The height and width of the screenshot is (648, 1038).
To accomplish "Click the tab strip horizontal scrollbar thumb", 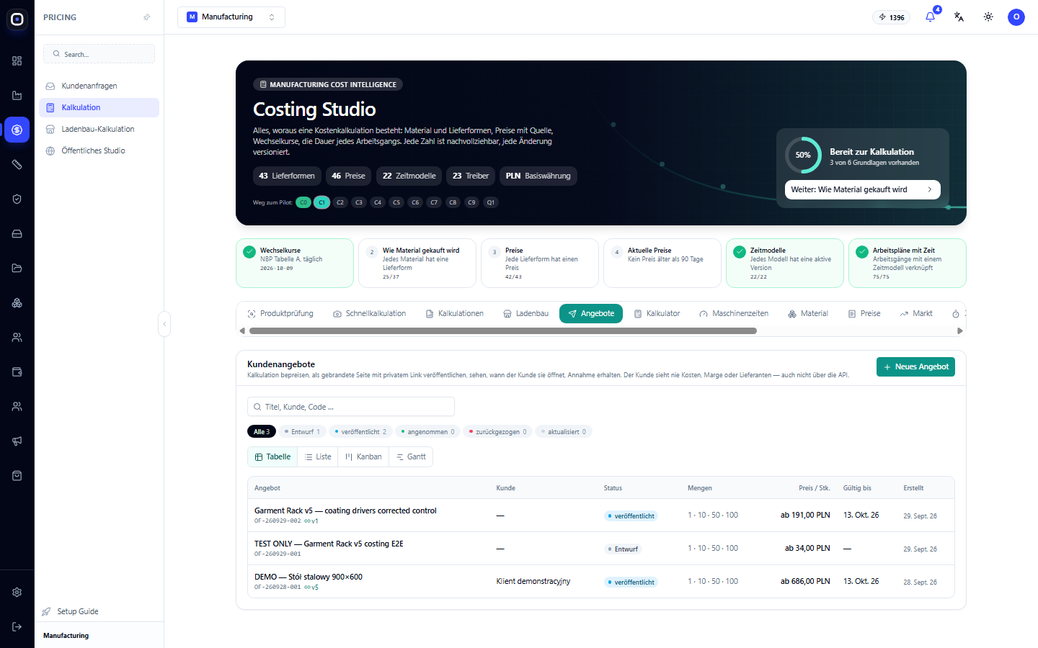I will coord(503,331).
